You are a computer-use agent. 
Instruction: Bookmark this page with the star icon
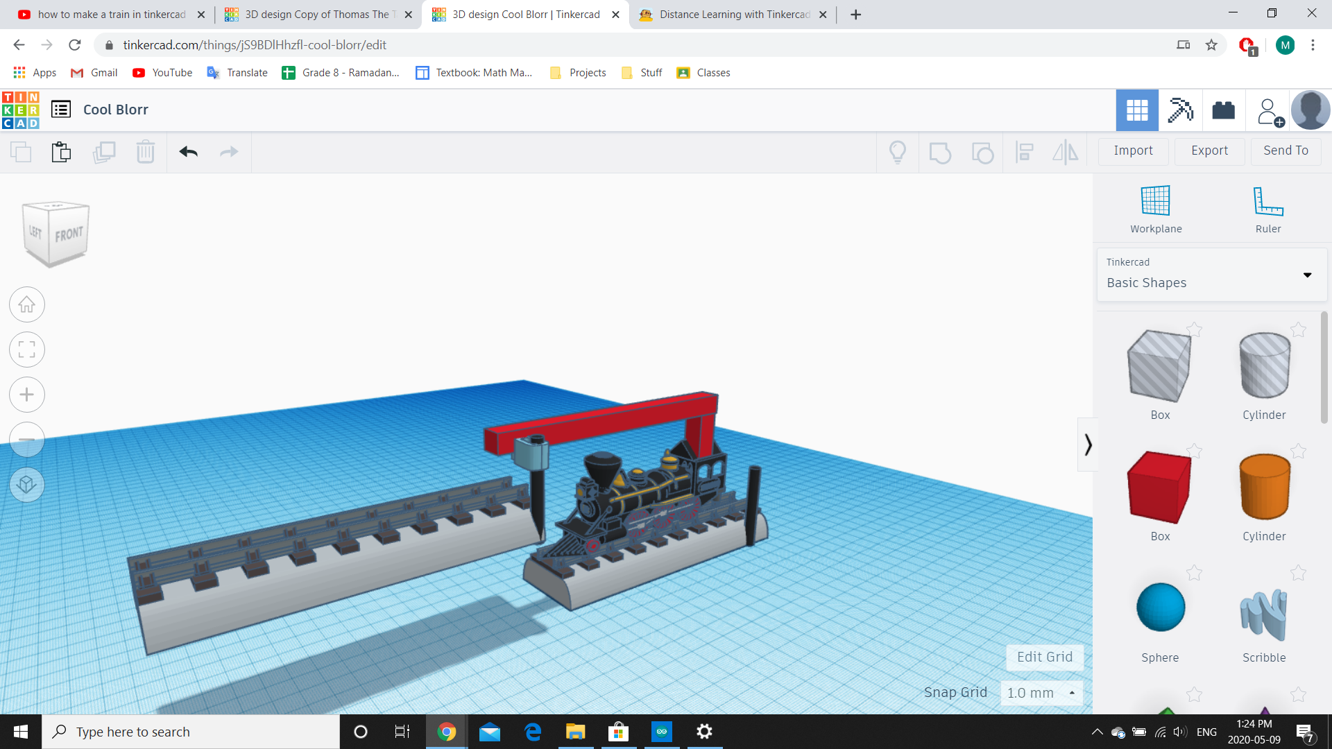pos(1211,45)
